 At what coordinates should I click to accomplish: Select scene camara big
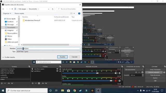[x=4, y=77]
